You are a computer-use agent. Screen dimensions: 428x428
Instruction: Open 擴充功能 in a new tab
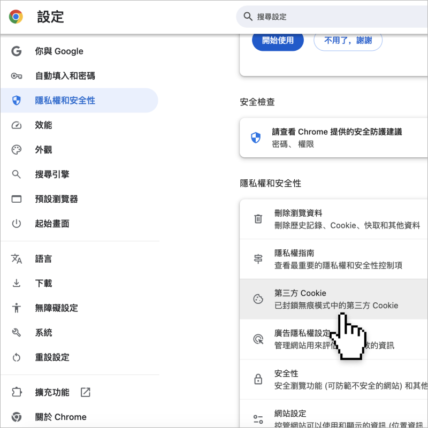click(x=79, y=392)
